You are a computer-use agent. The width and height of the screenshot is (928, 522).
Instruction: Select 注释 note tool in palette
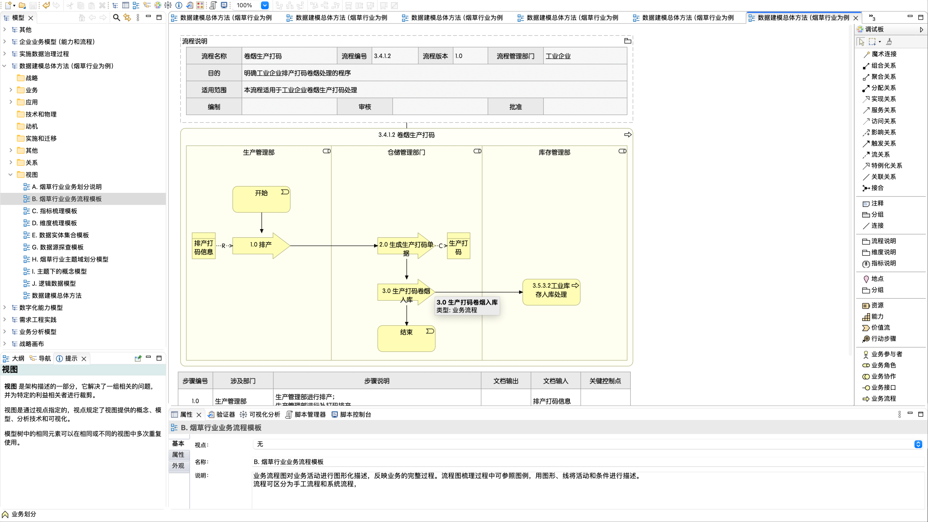(873, 203)
